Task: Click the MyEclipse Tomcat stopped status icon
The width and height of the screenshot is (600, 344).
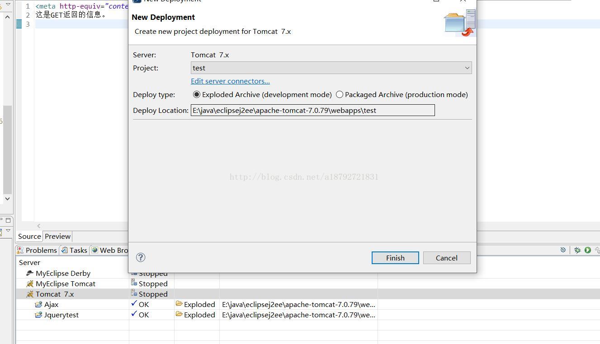Action: coord(134,283)
